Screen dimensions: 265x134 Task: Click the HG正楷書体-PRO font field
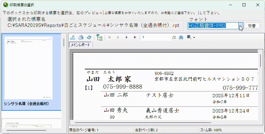click(x=213, y=26)
